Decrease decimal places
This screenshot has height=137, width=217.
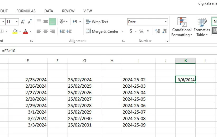164,31
